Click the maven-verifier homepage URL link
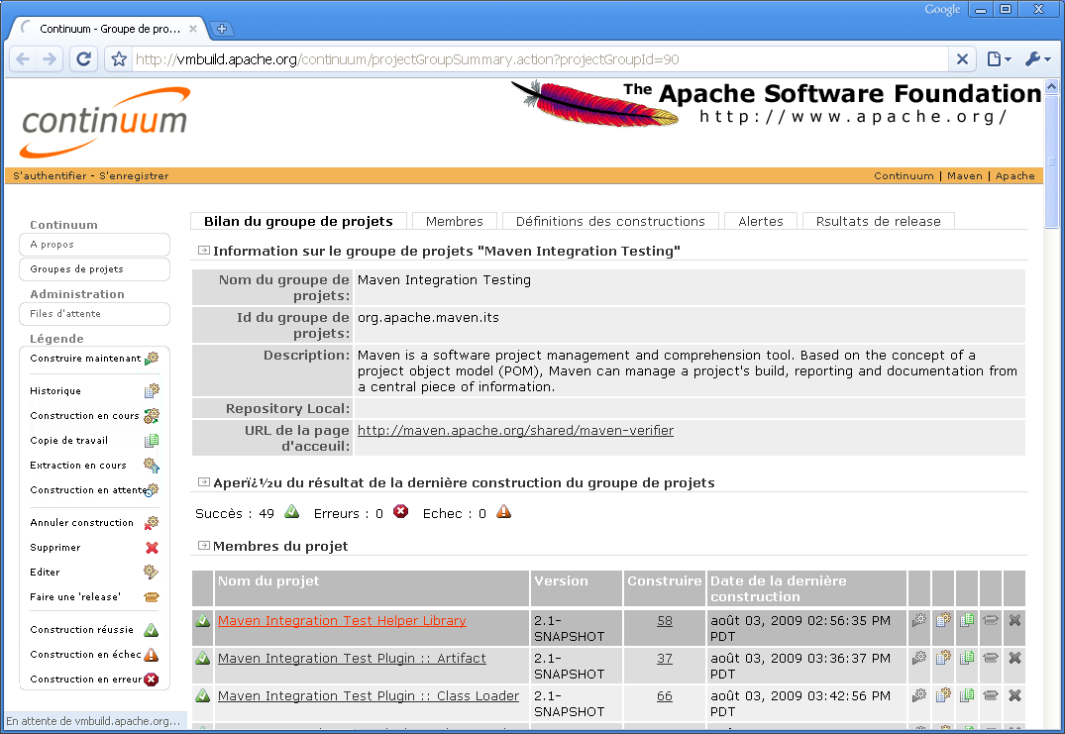 click(515, 430)
